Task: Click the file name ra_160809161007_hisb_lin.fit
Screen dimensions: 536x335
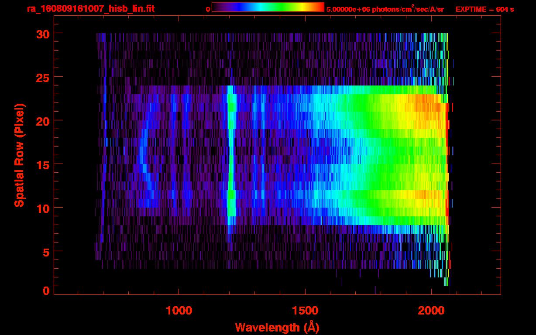Action: (90, 8)
